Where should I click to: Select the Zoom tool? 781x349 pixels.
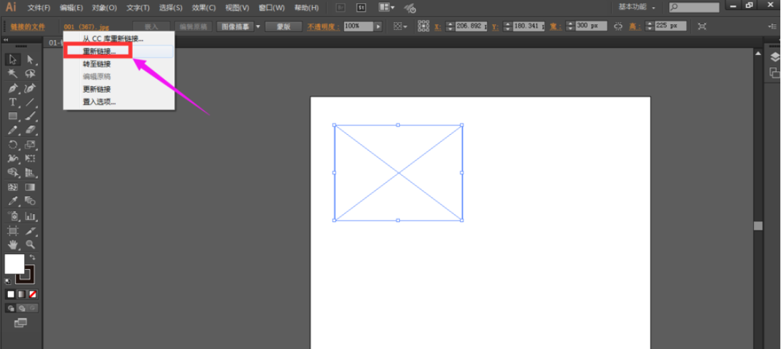pyautogui.click(x=30, y=245)
